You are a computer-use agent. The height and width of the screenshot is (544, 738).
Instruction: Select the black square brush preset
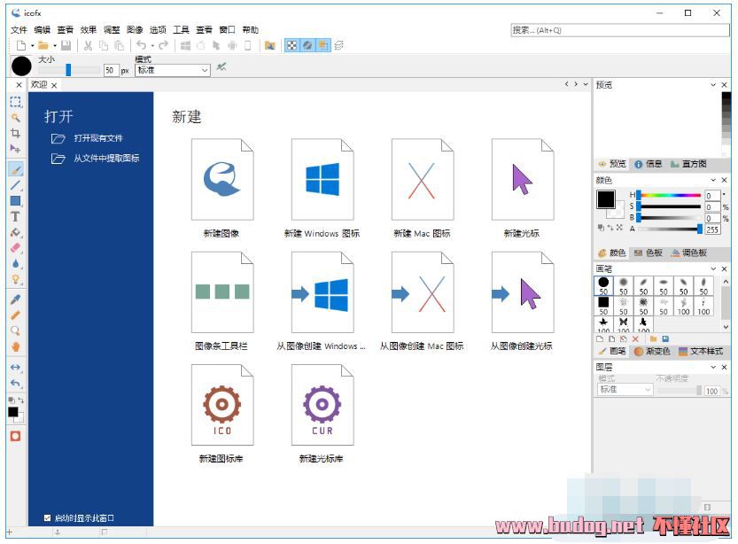point(604,306)
